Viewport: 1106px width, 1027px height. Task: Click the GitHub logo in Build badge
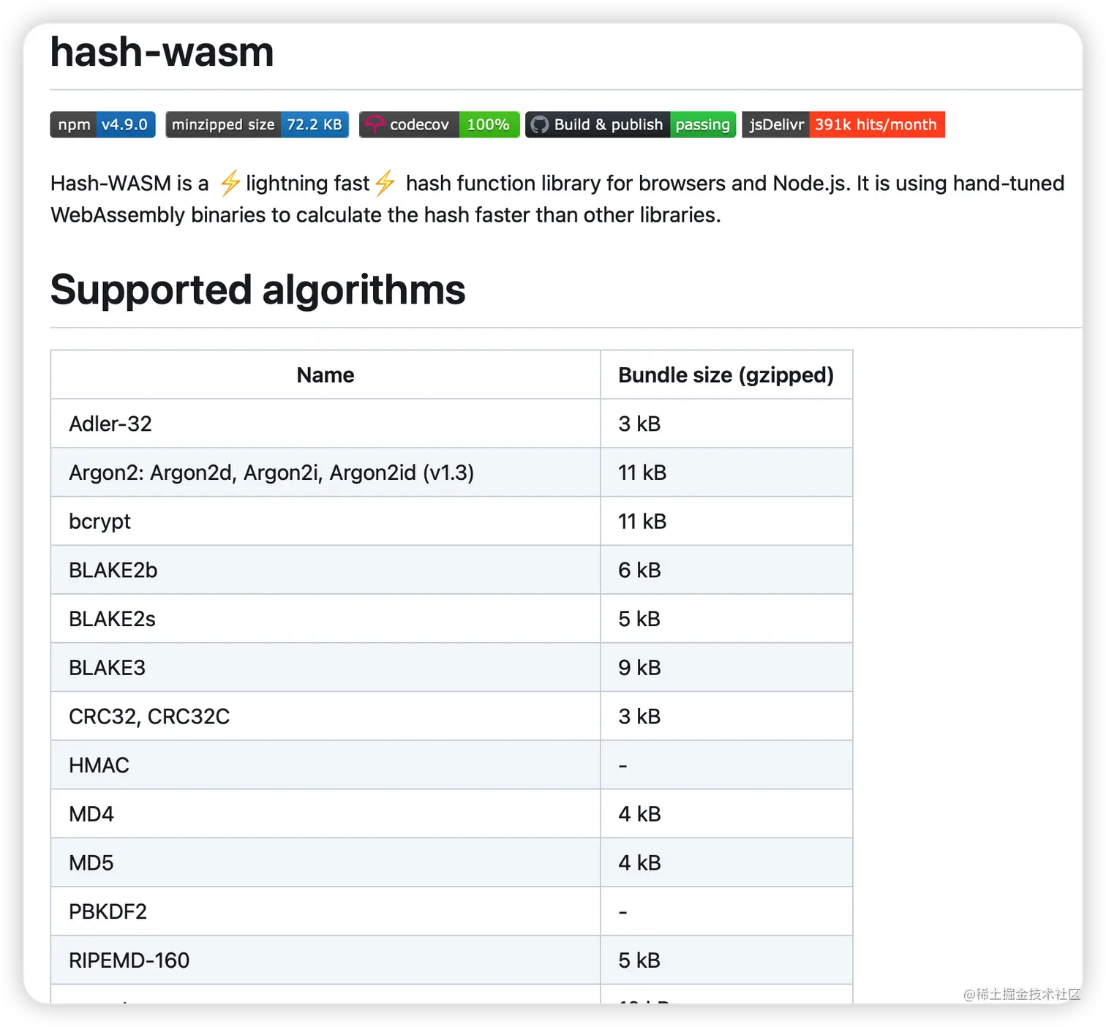click(540, 125)
